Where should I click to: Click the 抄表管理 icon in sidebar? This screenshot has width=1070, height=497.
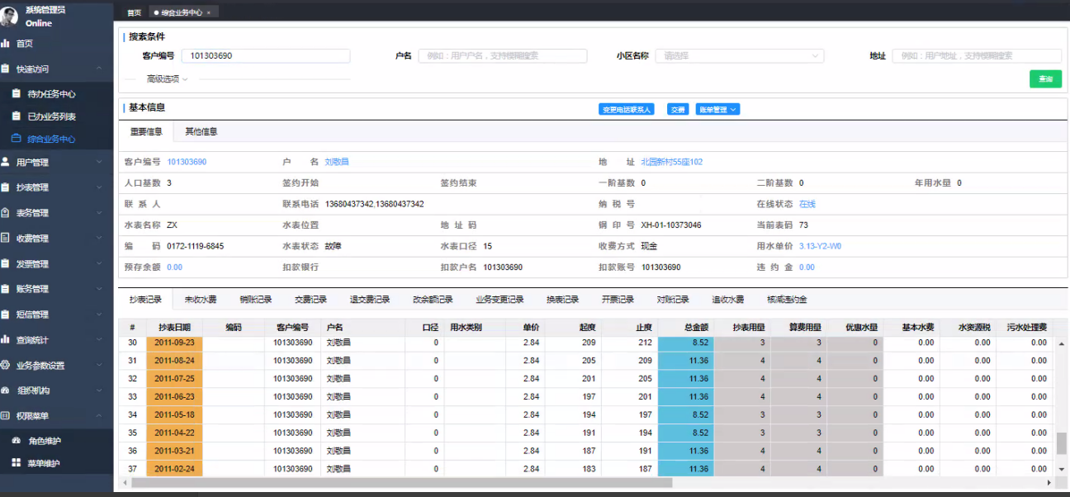pos(6,187)
